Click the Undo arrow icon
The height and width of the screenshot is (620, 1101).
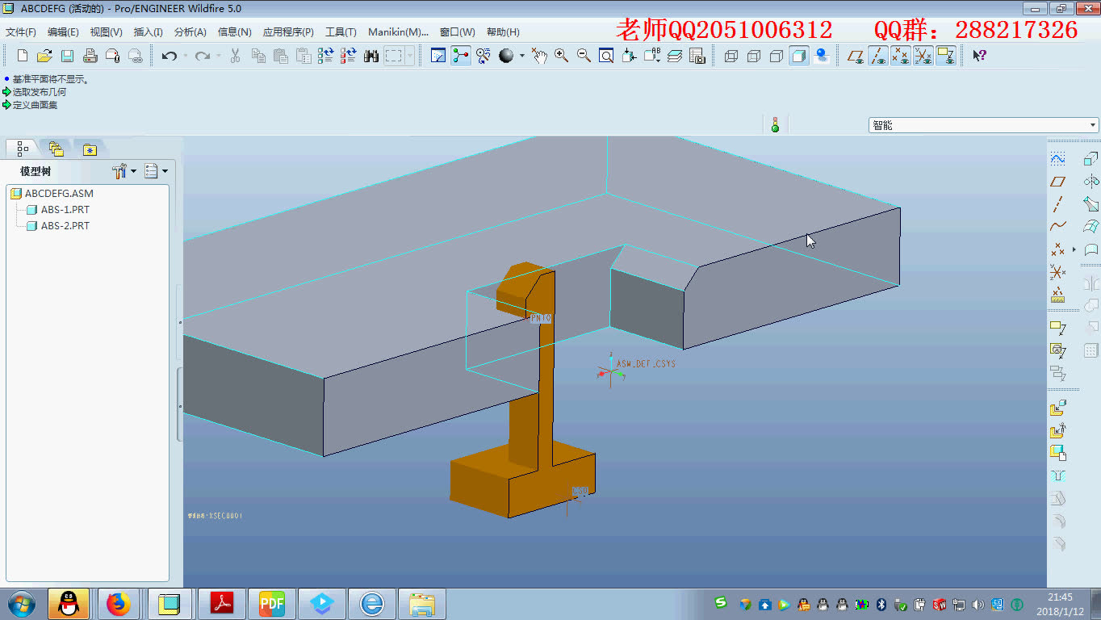[x=169, y=56]
